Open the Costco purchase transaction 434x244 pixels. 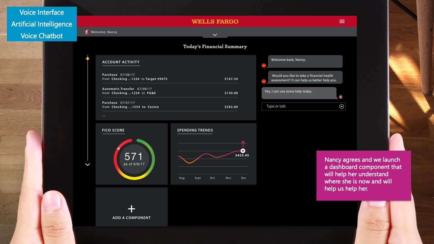pos(170,105)
